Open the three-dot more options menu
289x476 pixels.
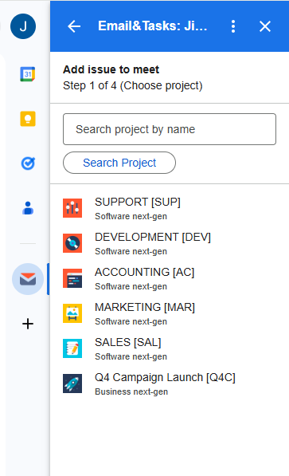[x=233, y=26]
